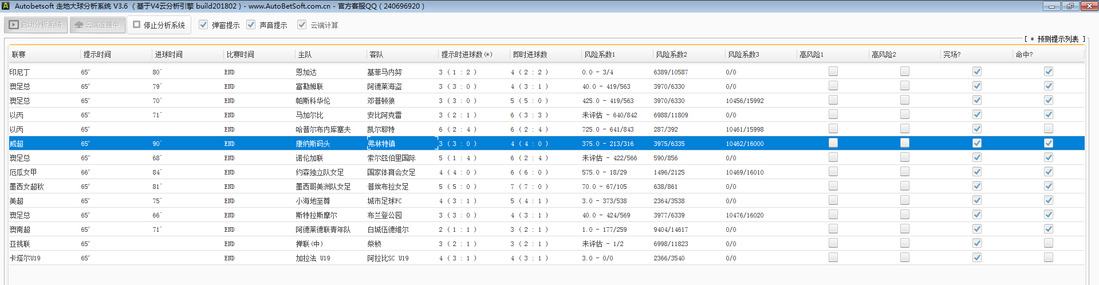Select the 小海地至尊 match row
The height and width of the screenshot is (285, 1099).
click(x=313, y=201)
